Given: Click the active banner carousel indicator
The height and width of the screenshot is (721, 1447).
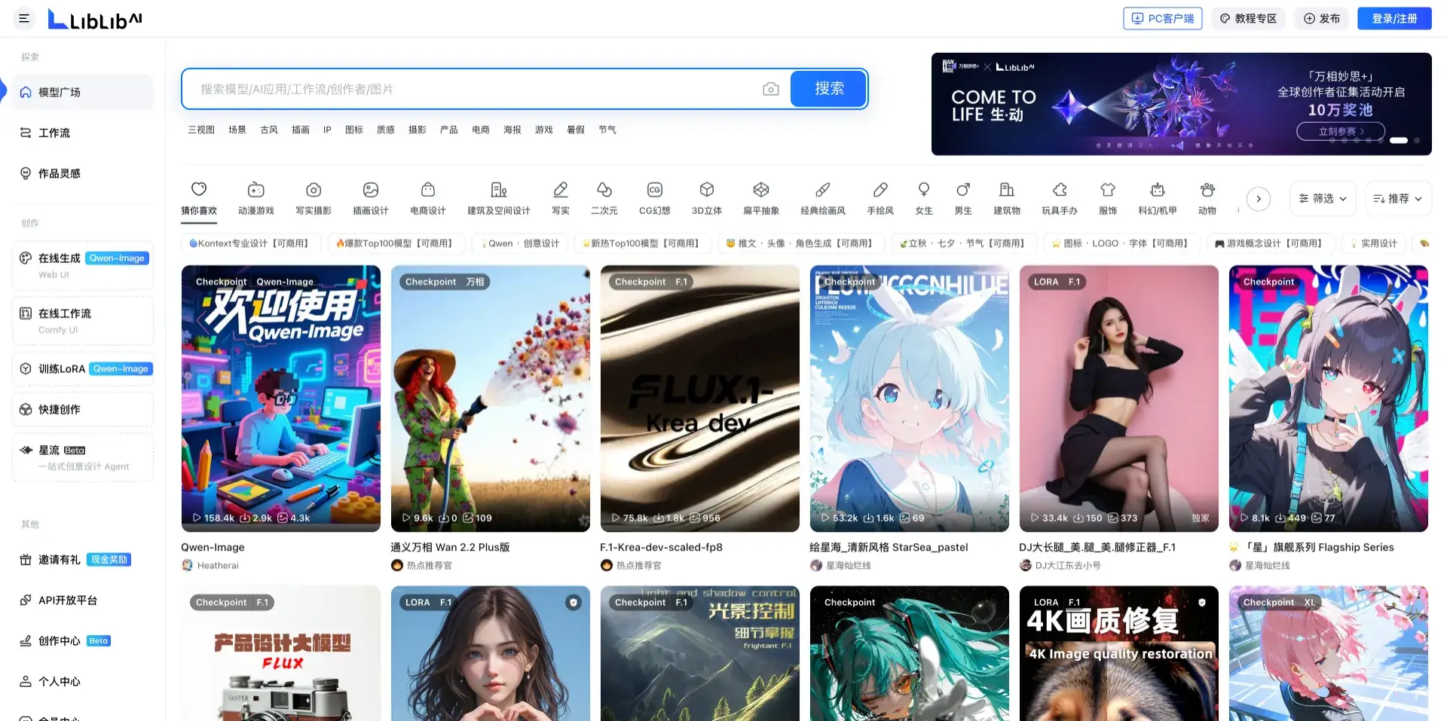Looking at the screenshot, I should [x=1399, y=140].
